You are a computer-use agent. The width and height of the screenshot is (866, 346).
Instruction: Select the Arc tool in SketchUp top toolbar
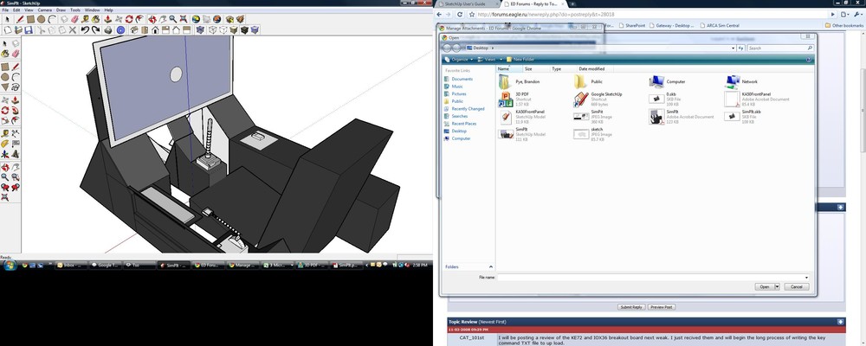52,19
